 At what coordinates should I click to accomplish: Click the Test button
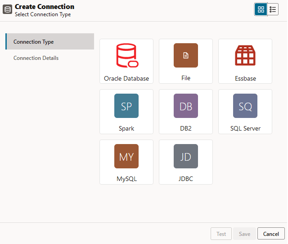click(221, 234)
